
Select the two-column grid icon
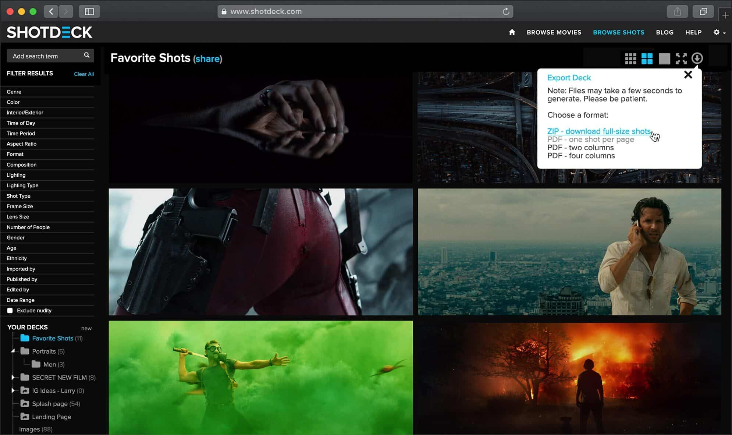pyautogui.click(x=647, y=58)
